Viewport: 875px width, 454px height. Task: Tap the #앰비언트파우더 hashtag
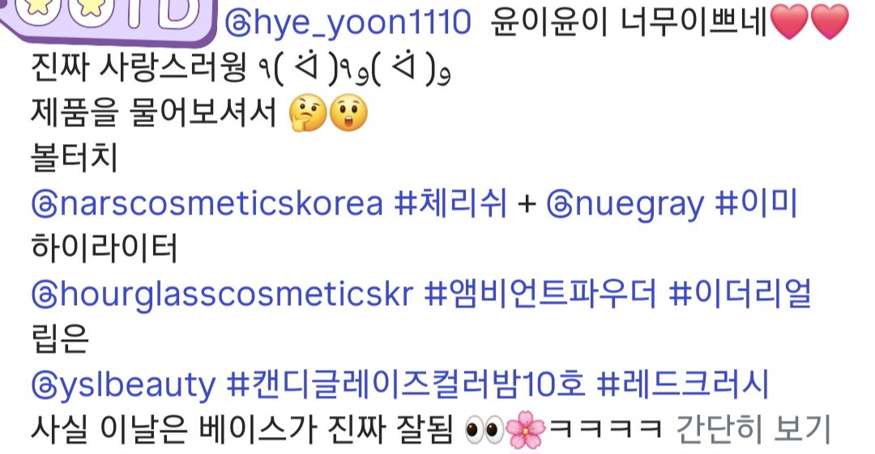[x=540, y=294]
